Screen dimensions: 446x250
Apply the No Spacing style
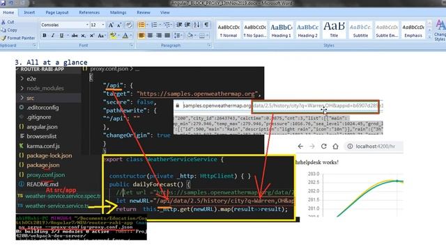[x=255, y=31]
